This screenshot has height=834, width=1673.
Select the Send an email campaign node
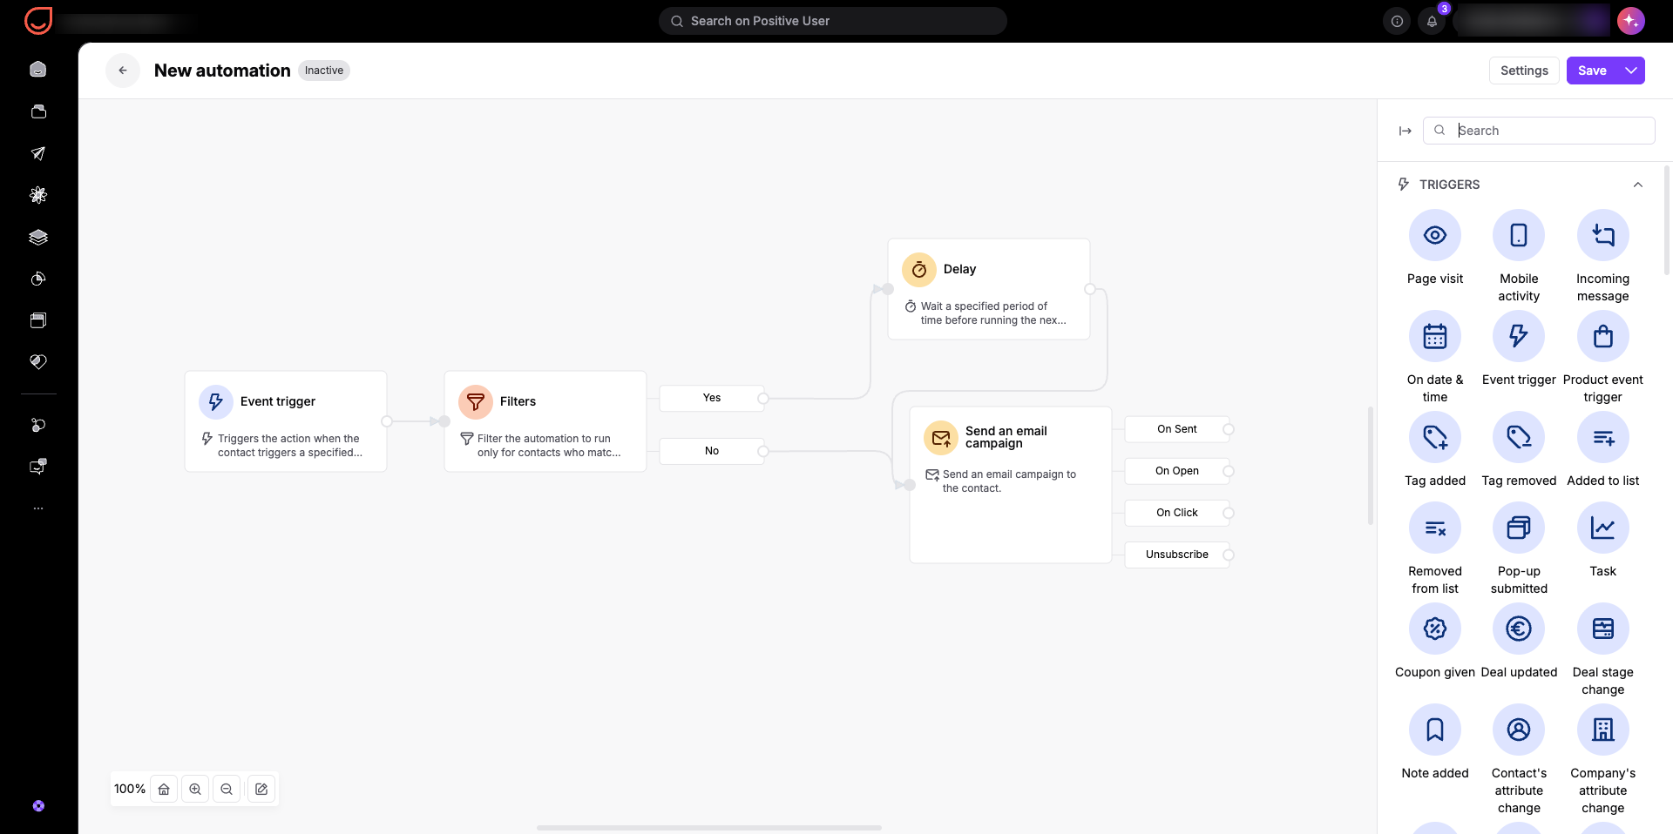coord(1011,485)
